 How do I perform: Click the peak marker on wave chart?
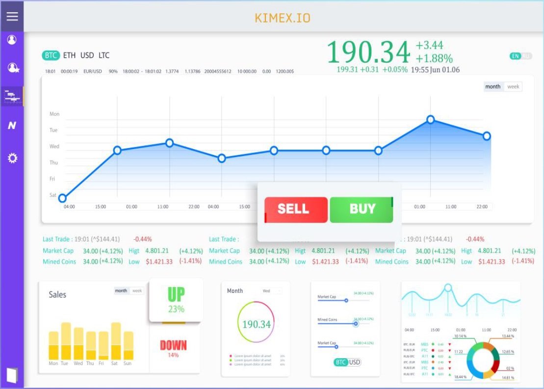click(448, 287)
